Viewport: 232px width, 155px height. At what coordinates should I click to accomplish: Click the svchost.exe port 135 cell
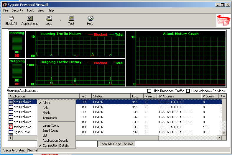pyautogui.click(x=135, y=127)
